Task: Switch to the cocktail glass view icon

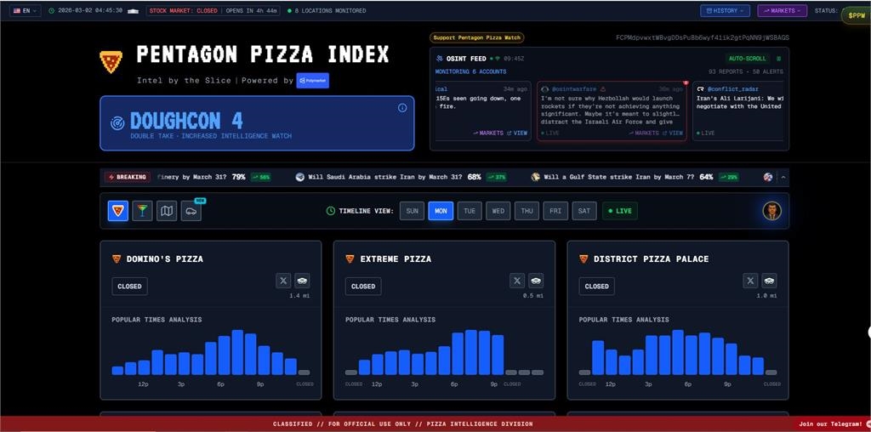Action: (142, 211)
